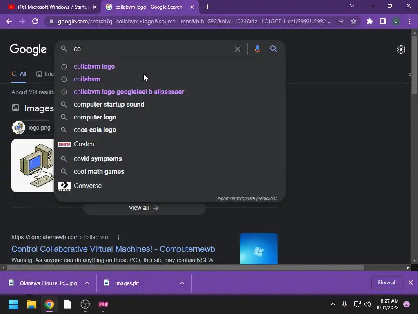Viewport: 418px width, 314px height.
Task: Show hidden system tray icons
Action: pos(333,304)
